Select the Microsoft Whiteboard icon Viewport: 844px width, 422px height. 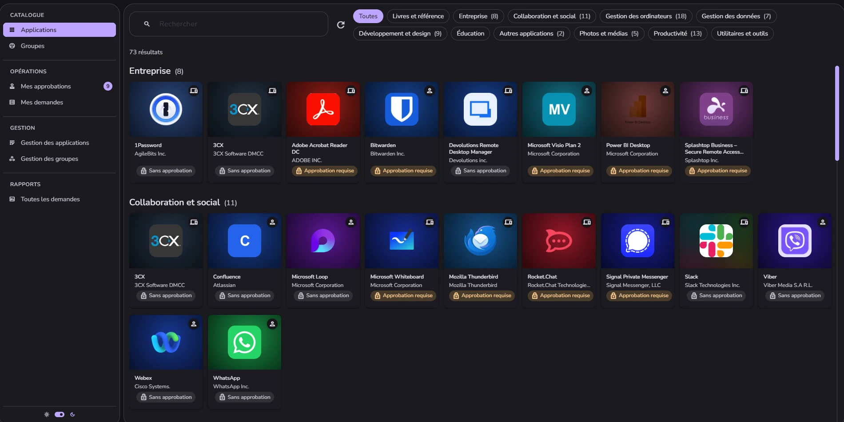(402, 241)
